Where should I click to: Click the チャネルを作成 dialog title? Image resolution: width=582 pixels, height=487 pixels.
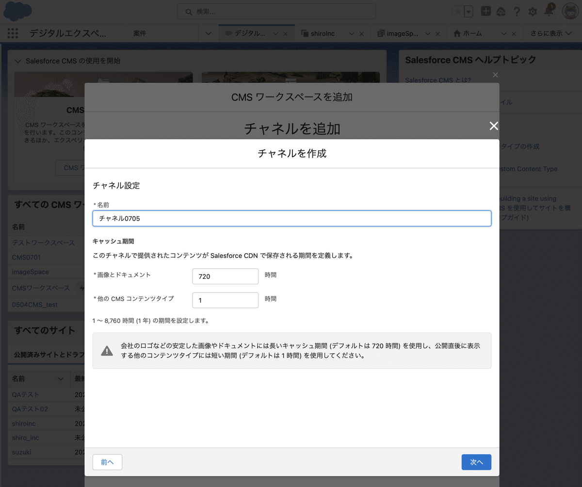tap(292, 154)
